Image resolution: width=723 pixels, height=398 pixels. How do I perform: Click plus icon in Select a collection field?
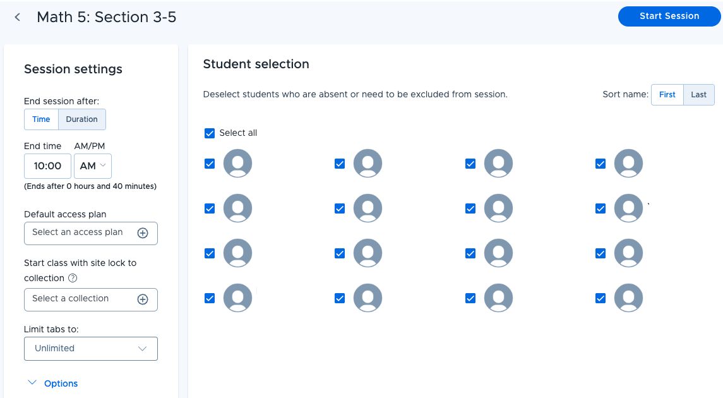click(143, 299)
